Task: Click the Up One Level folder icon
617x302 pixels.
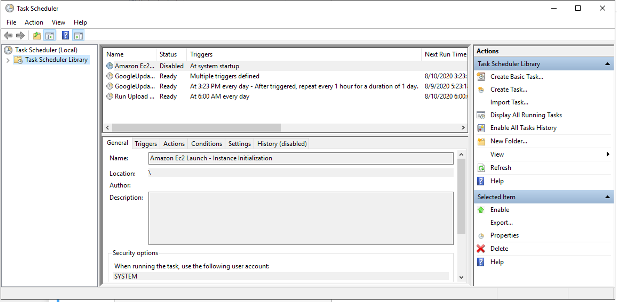Action: point(37,35)
